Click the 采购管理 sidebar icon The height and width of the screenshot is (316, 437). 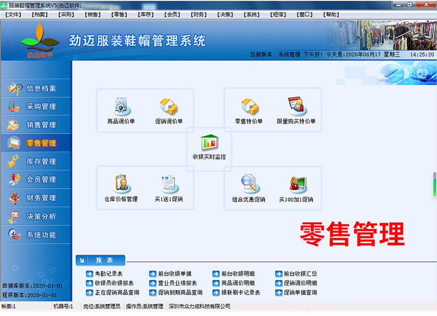pyautogui.click(x=13, y=106)
